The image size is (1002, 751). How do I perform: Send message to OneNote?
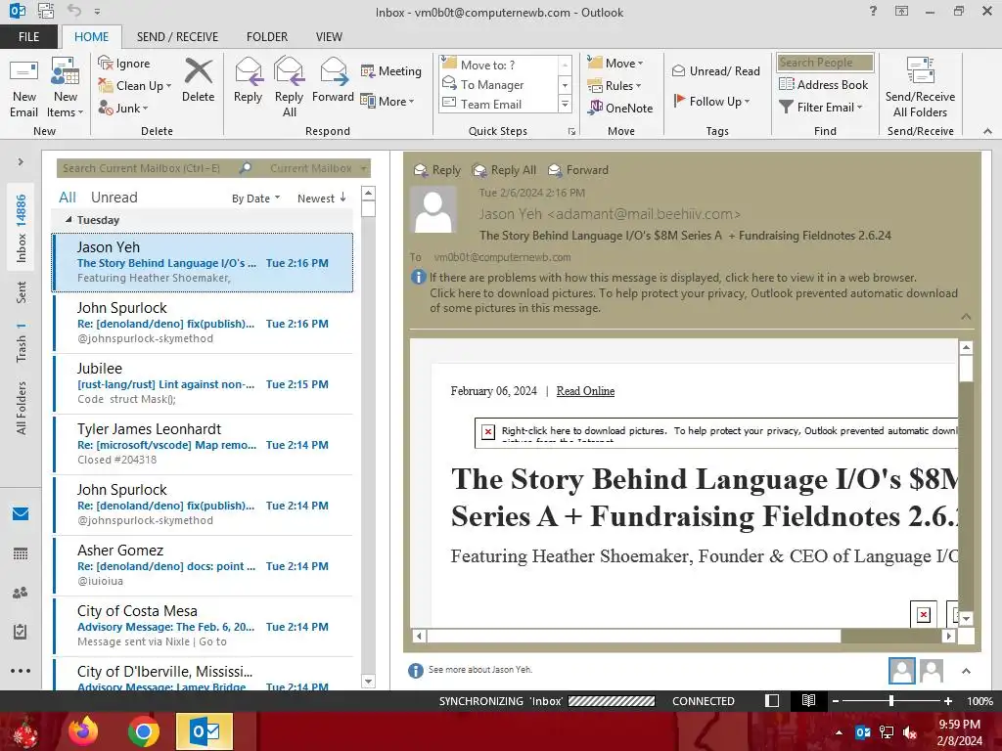click(x=620, y=108)
